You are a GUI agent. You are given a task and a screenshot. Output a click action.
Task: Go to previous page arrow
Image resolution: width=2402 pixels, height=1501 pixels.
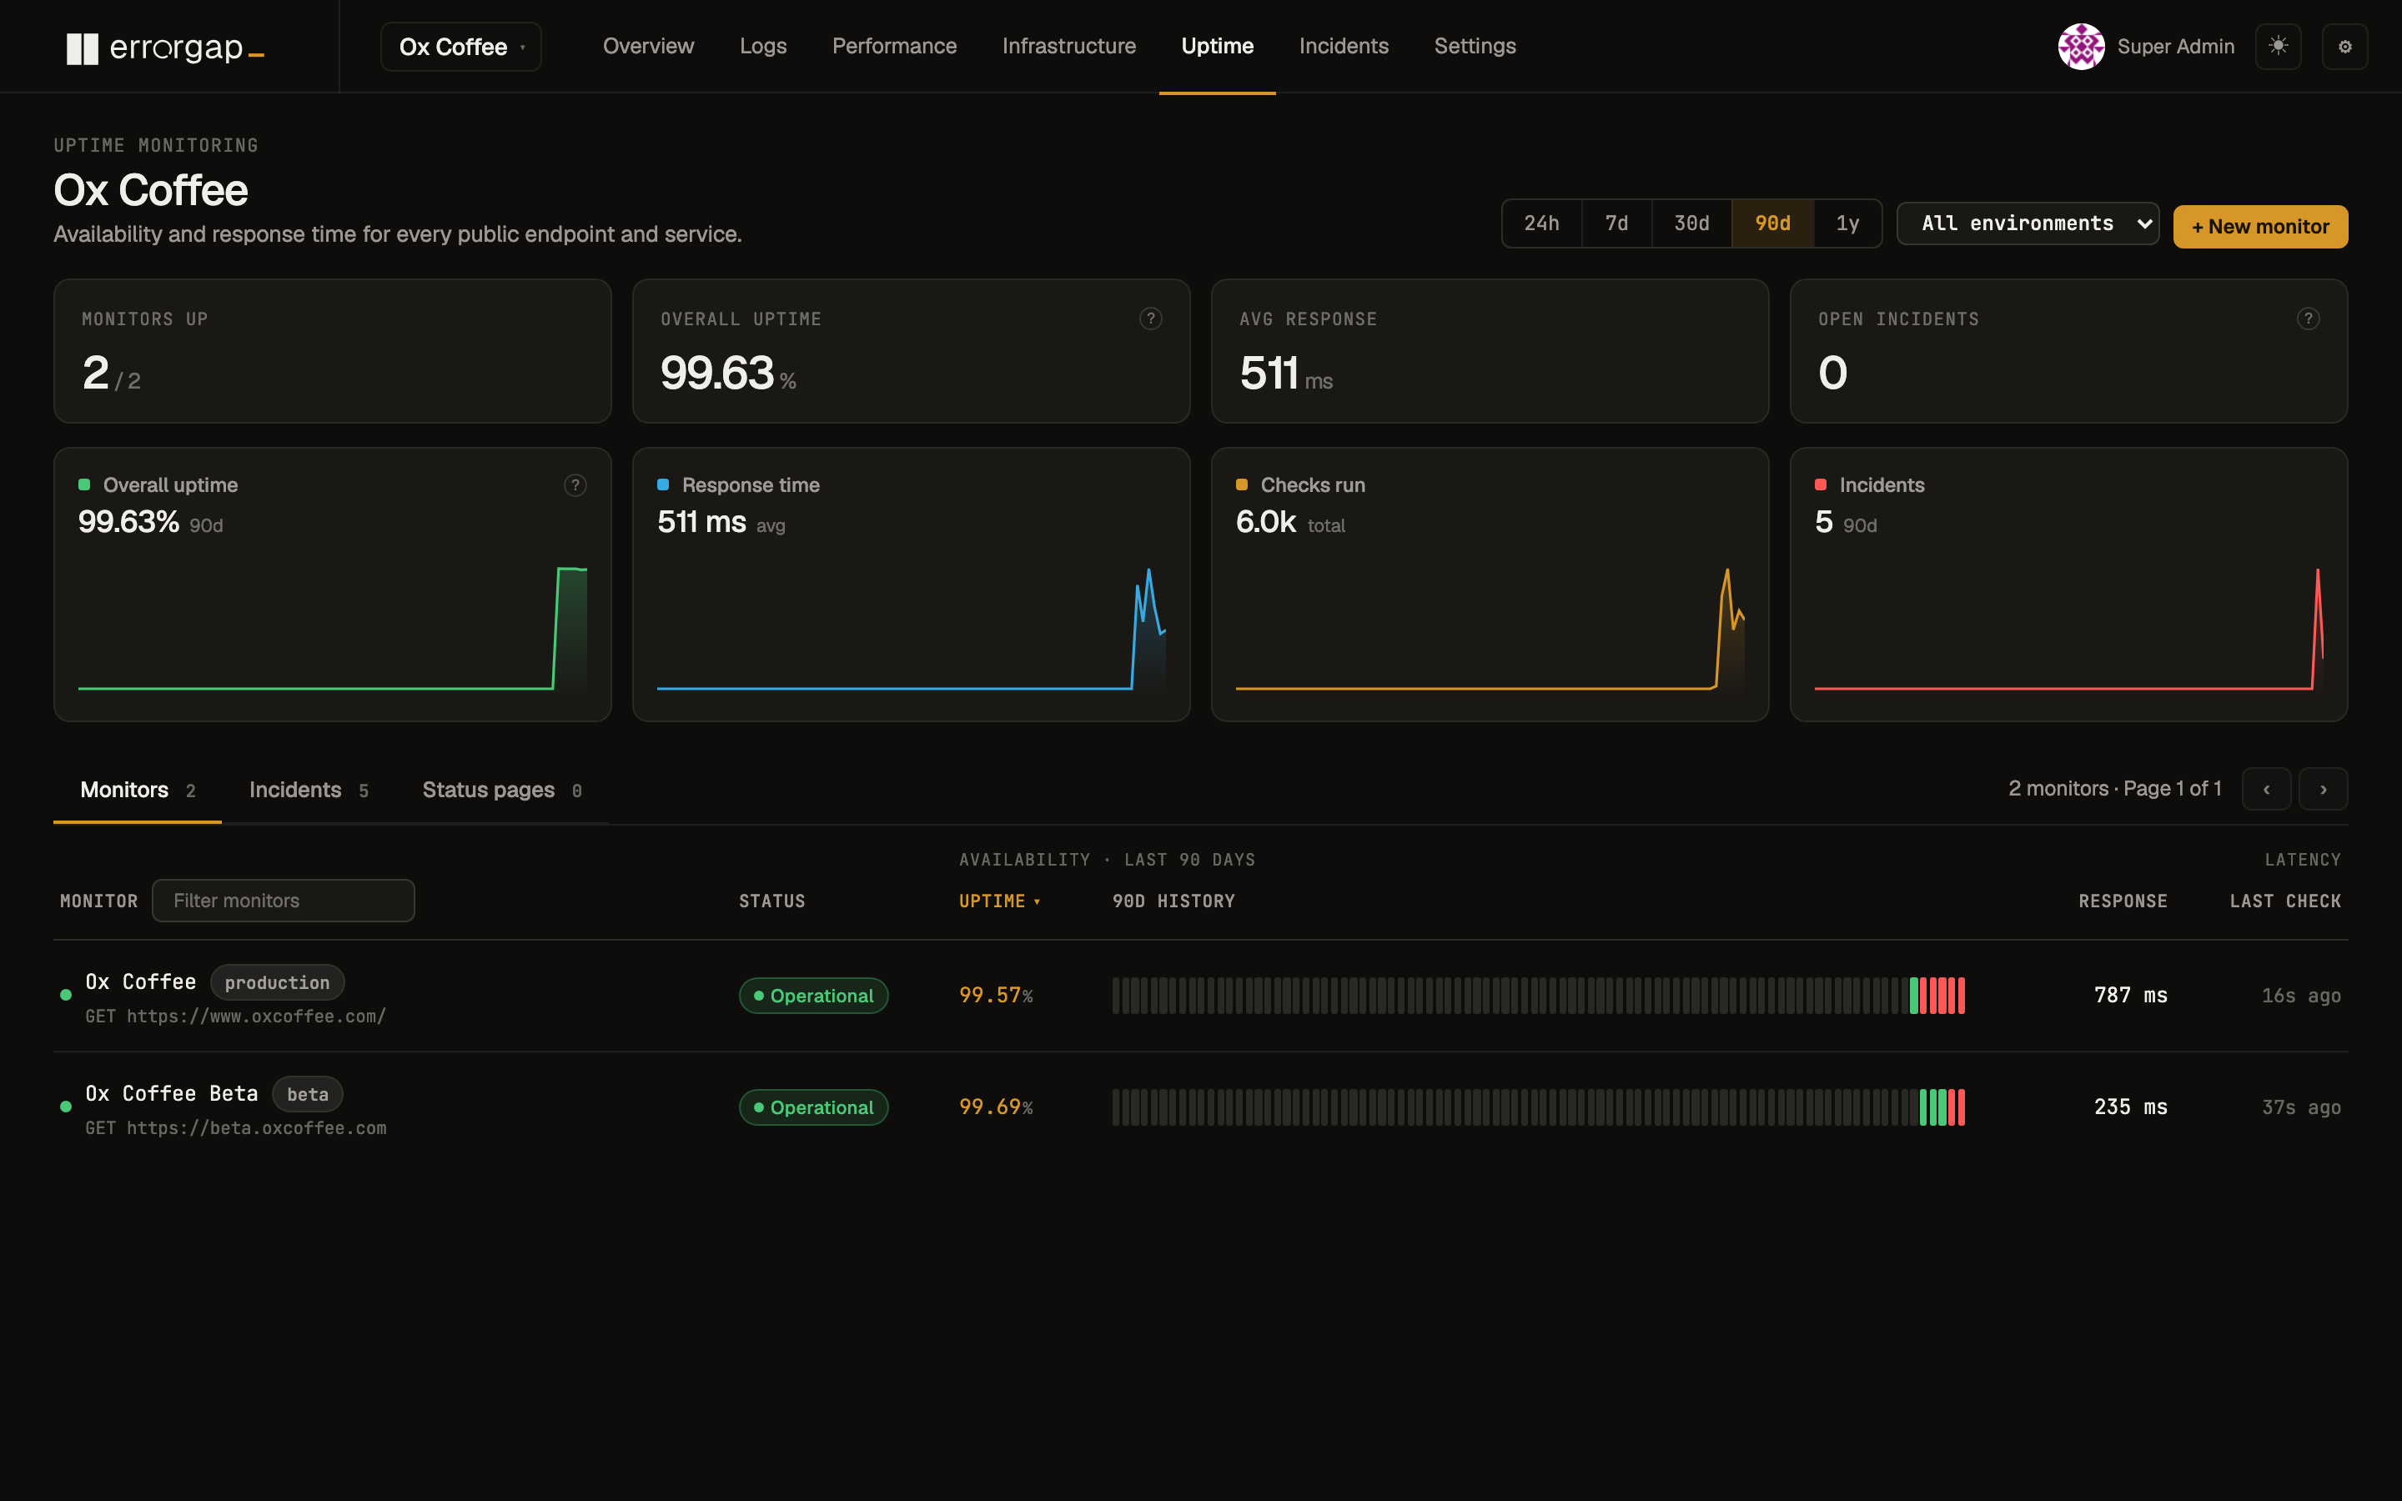tap(2266, 789)
